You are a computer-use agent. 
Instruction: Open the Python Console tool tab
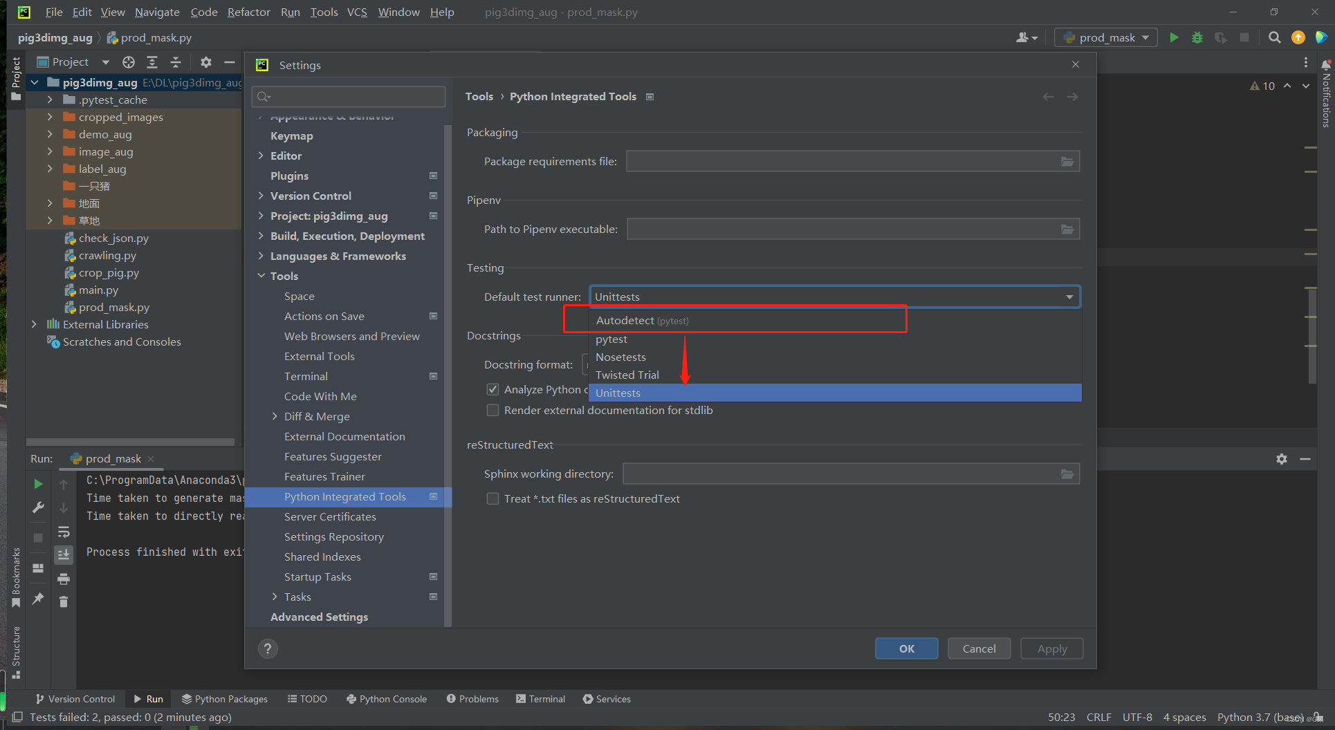(x=387, y=699)
